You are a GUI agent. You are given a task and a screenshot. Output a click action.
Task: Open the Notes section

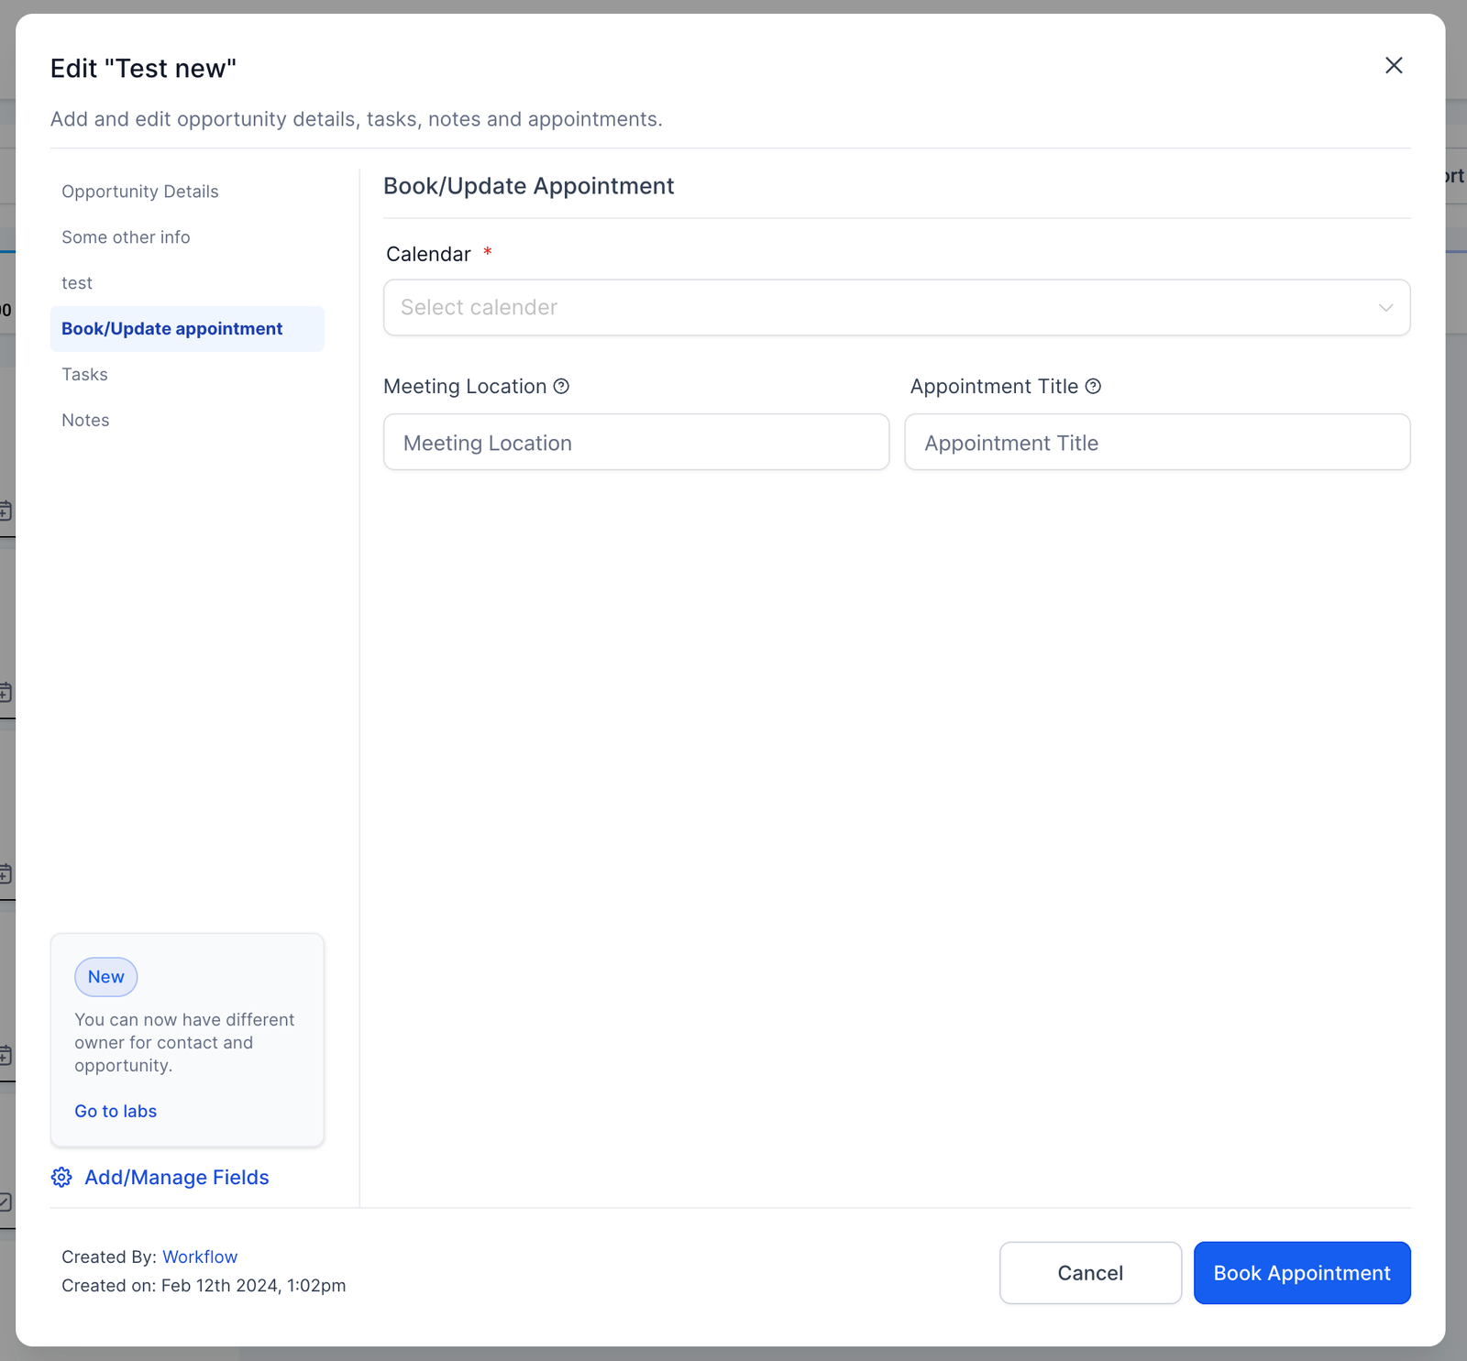(x=85, y=421)
